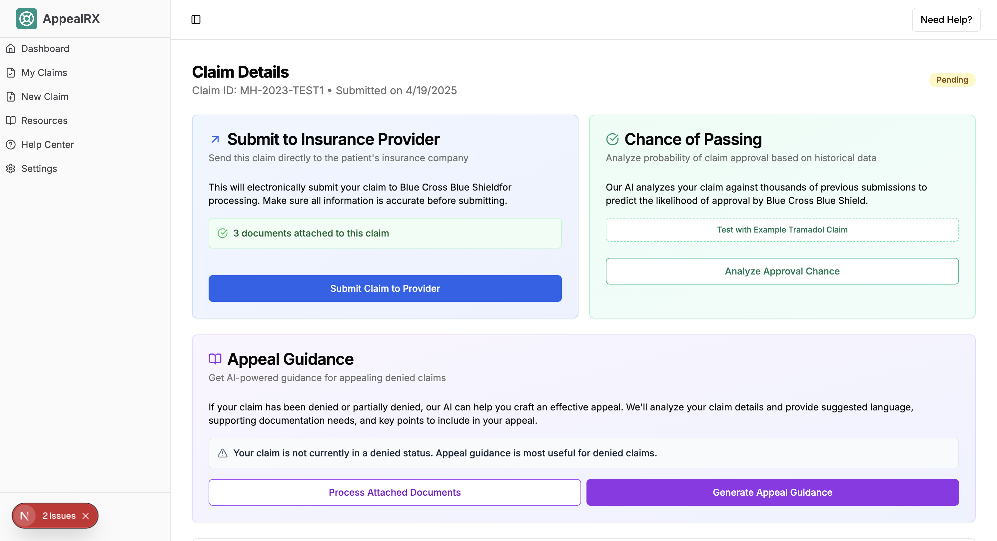Open My Claims in sidebar
Image resolution: width=997 pixels, height=541 pixels.
44,73
